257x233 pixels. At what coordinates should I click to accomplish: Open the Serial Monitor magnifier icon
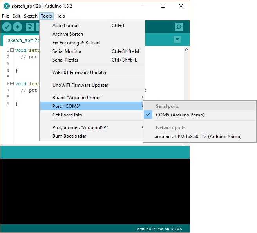[x=179, y=27]
